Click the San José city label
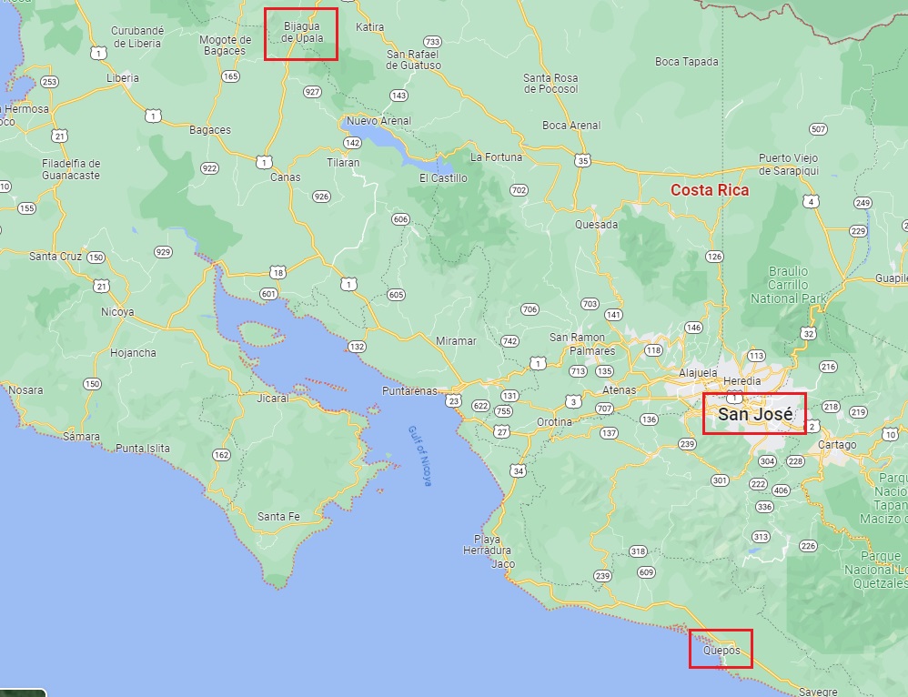This screenshot has height=697, width=908. pos(754,414)
